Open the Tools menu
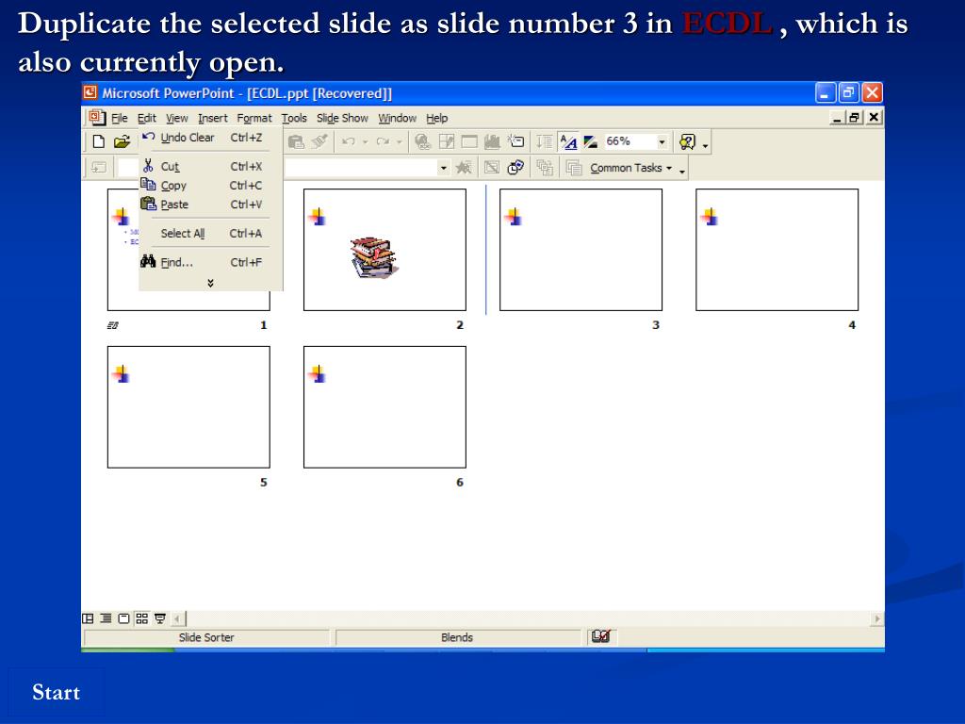Image resolution: width=965 pixels, height=724 pixels. [294, 118]
